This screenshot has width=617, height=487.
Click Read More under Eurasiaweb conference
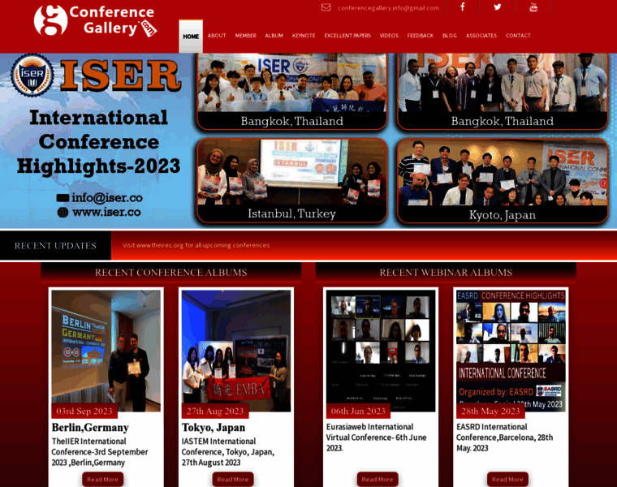(378, 479)
